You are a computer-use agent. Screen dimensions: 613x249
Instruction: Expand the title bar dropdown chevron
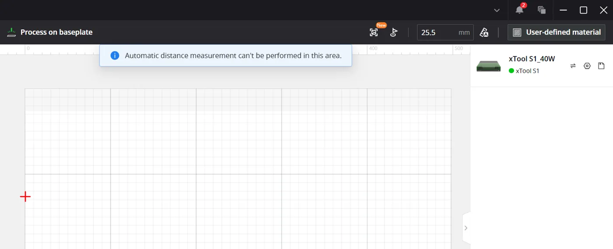(x=497, y=10)
